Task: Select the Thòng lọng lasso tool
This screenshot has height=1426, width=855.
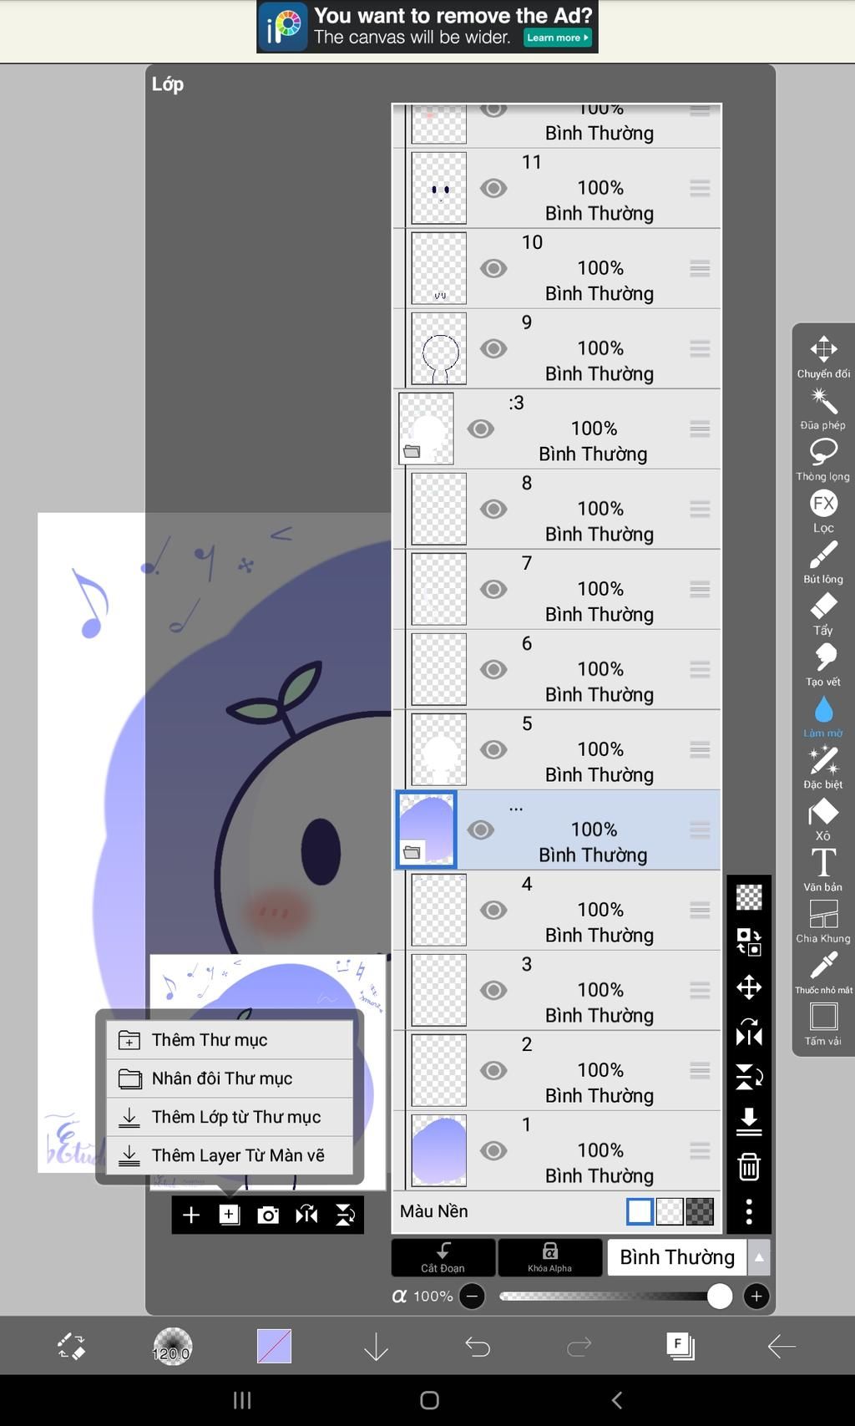Action: (823, 460)
